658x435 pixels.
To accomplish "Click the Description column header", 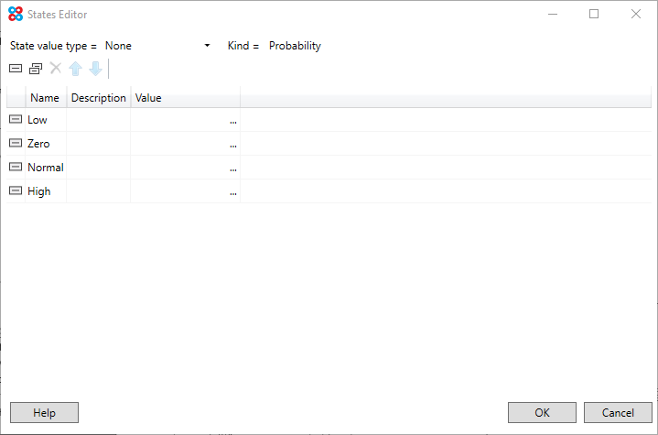I will click(x=98, y=98).
